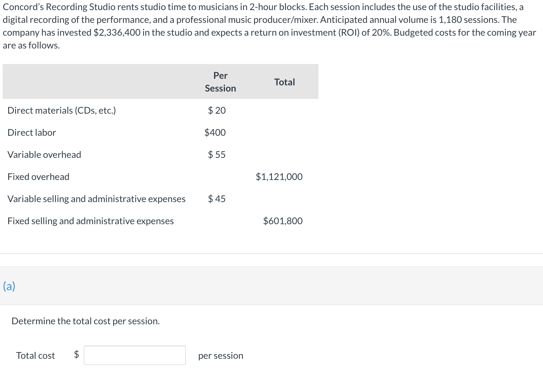Select the $ 20 direct materials value
Viewport: 543px width, 377px height.
coord(217,111)
